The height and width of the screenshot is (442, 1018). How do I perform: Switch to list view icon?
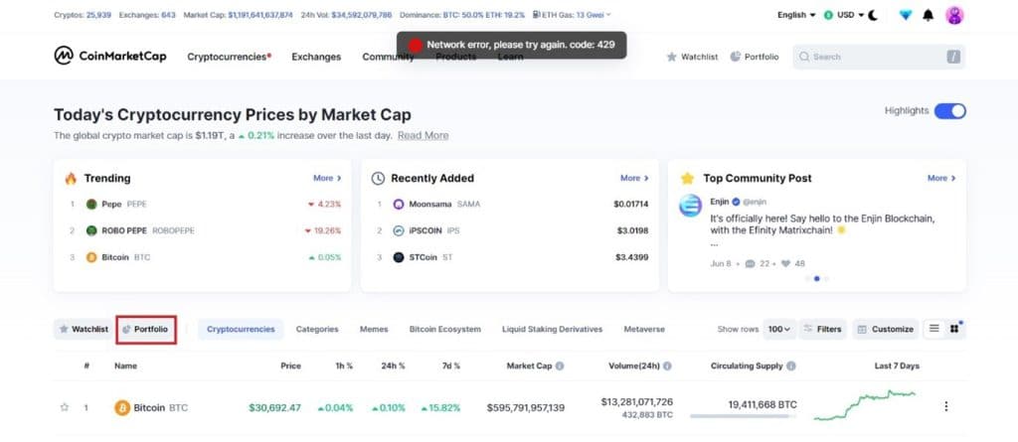pos(934,329)
